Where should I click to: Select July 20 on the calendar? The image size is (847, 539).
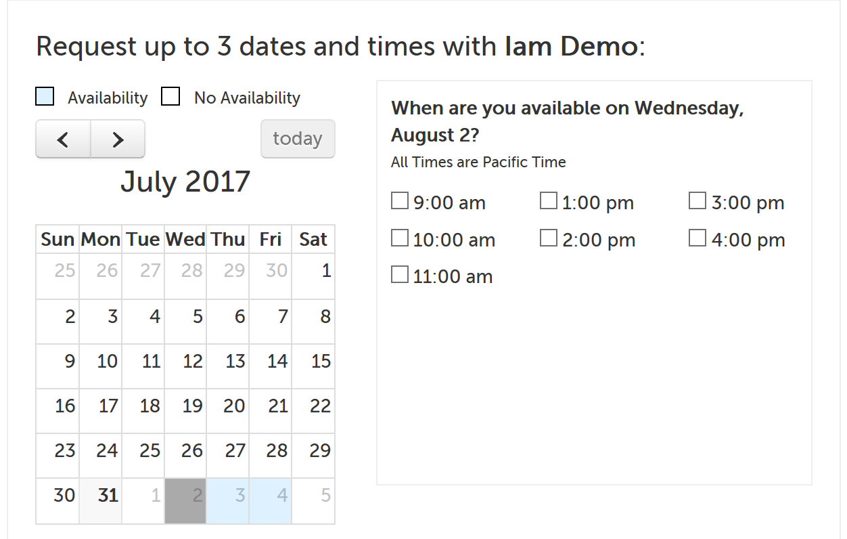tap(228, 406)
